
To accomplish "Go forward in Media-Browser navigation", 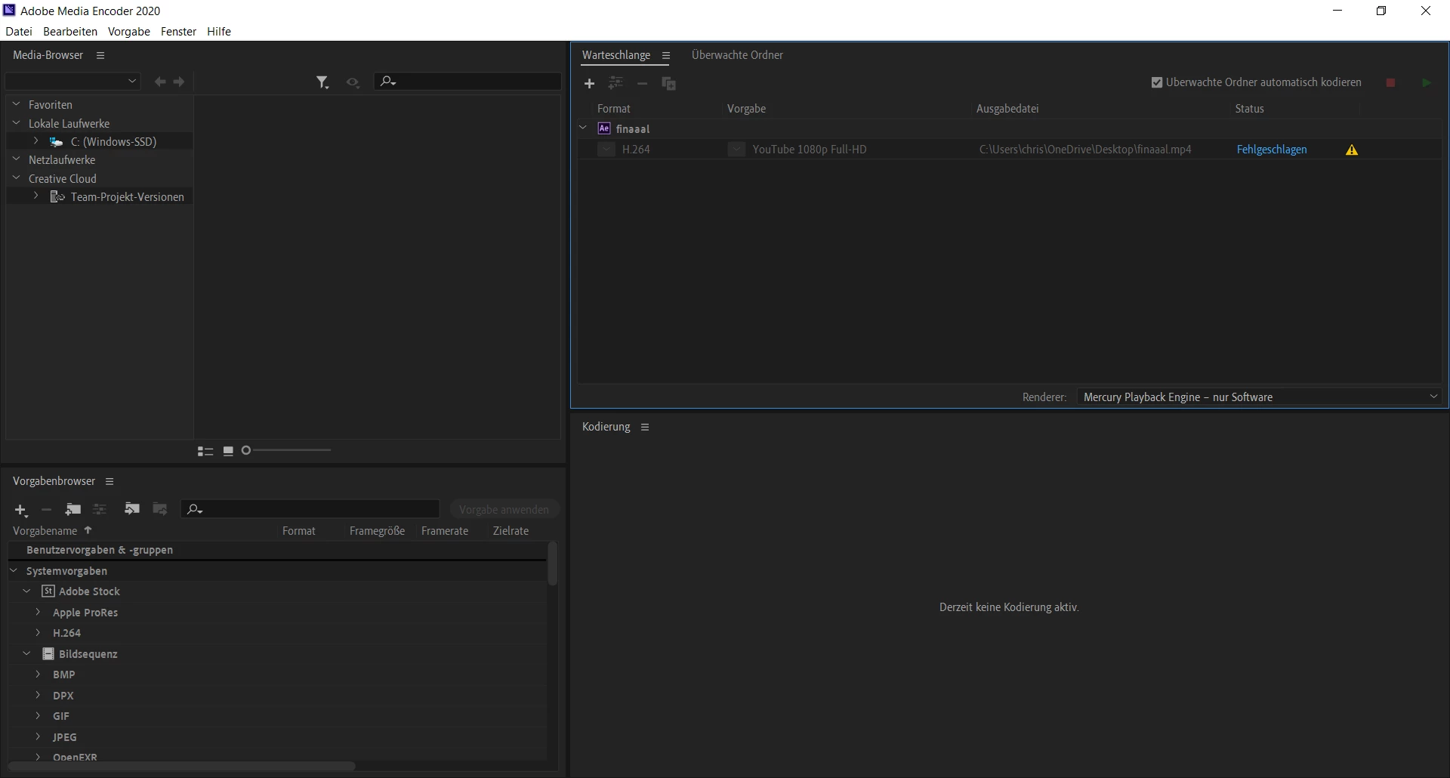I will point(179,82).
